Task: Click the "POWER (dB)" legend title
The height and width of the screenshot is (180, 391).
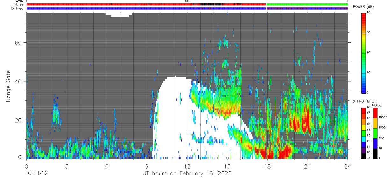Action: click(364, 7)
